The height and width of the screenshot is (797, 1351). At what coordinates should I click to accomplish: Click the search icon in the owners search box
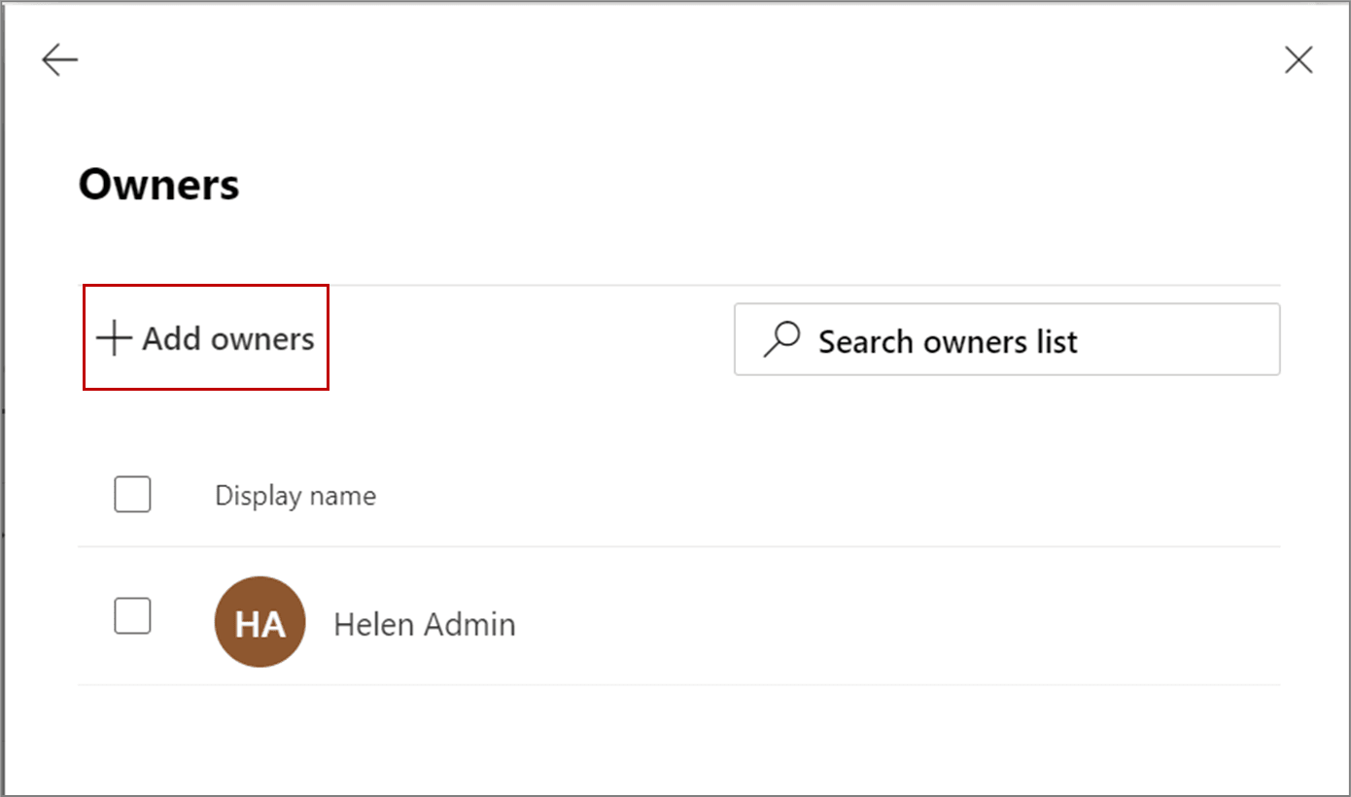point(782,339)
